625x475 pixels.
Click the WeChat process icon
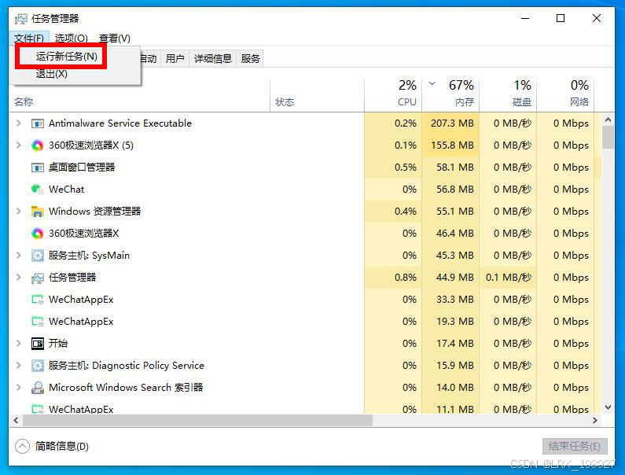(x=38, y=189)
